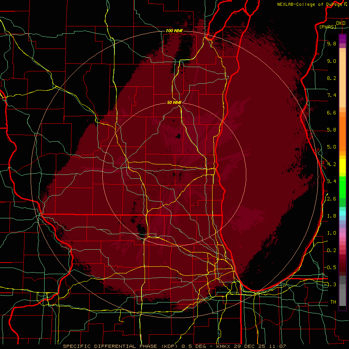The width and height of the screenshot is (349, 349).
Task: Click the 8.2 scale label
Action: click(x=332, y=78)
